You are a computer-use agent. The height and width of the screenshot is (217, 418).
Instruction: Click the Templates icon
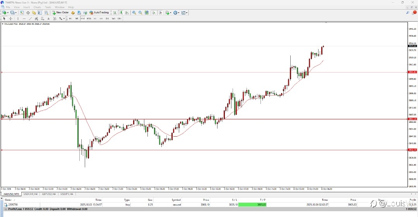coord(183,12)
